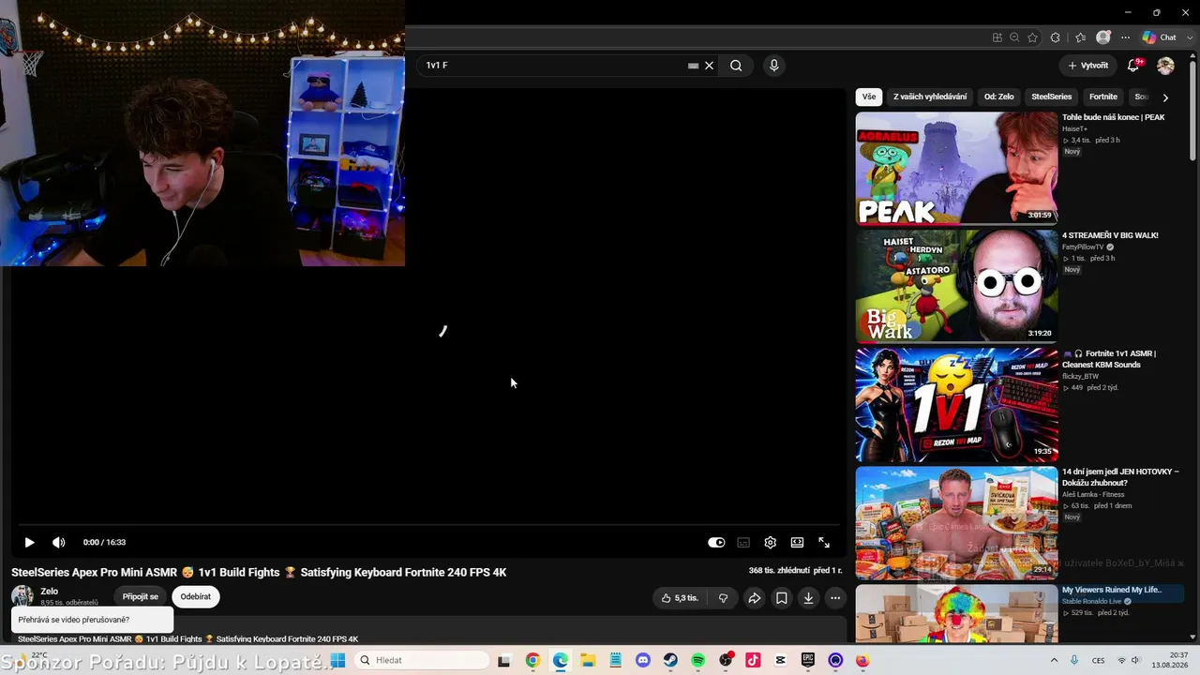
Task: Select the Z vašich vyhledávání chip
Action: tap(930, 97)
